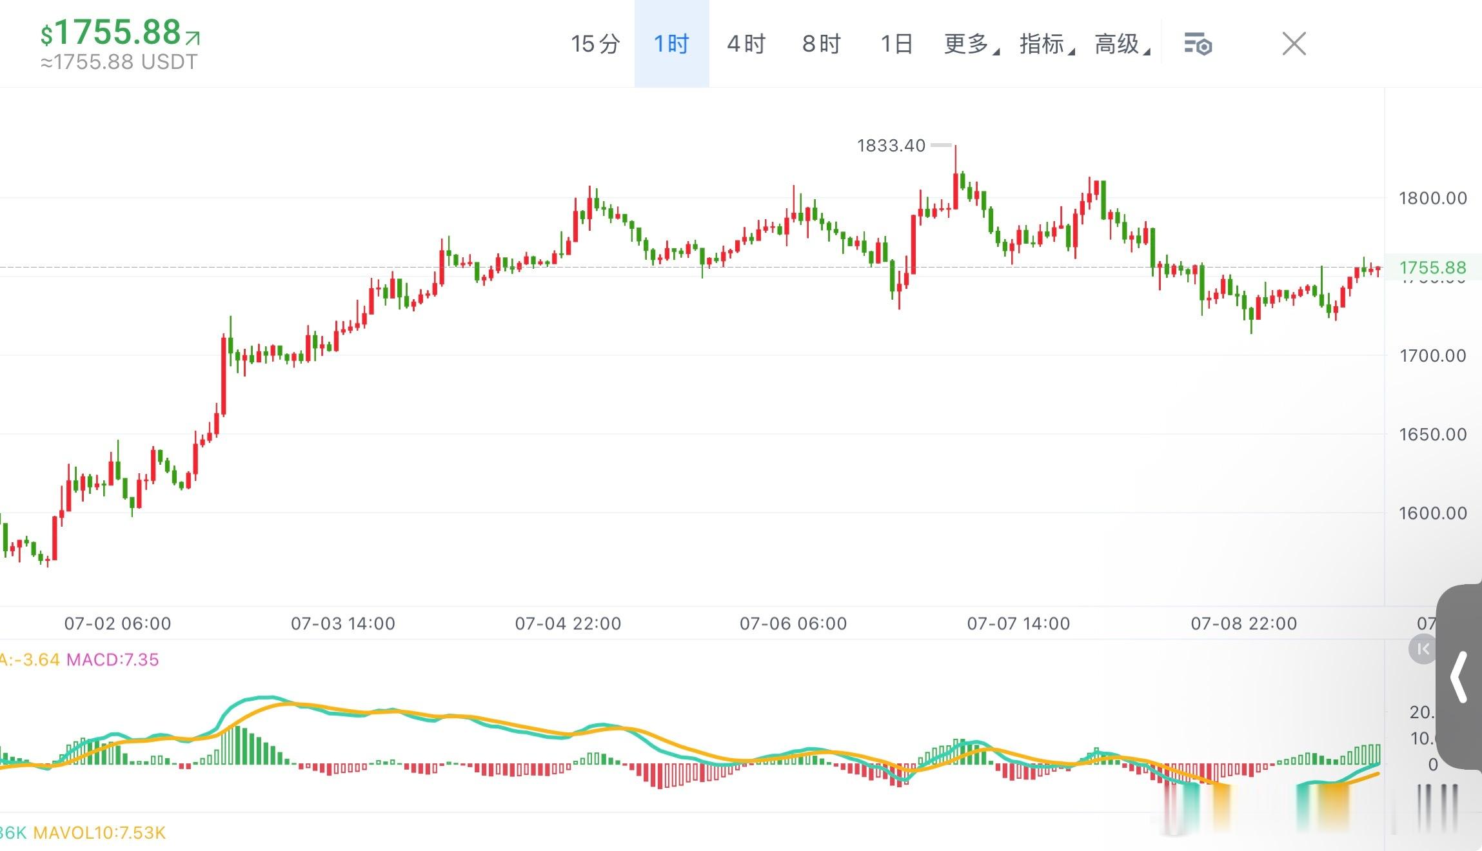The image size is (1482, 851).
Task: Click the 07-04 22:00 time label
Action: click(x=568, y=623)
